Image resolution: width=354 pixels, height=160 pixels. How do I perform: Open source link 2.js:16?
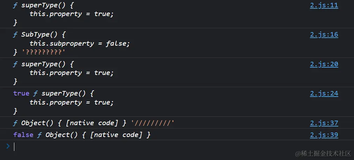coord(324,35)
